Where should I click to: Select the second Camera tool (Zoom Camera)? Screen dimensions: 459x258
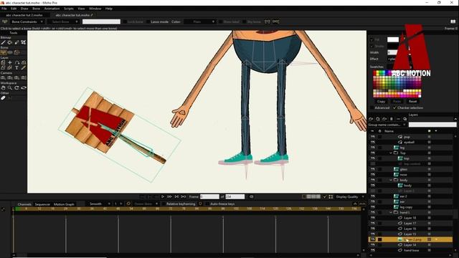10,78
